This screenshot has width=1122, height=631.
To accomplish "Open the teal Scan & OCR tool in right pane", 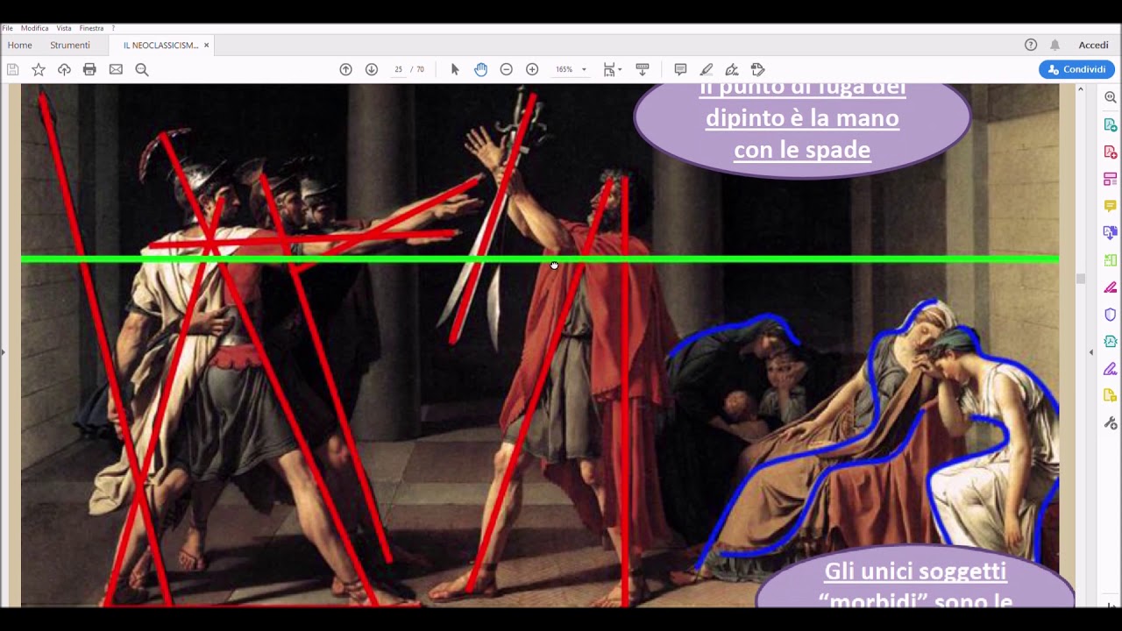I will 1111,342.
